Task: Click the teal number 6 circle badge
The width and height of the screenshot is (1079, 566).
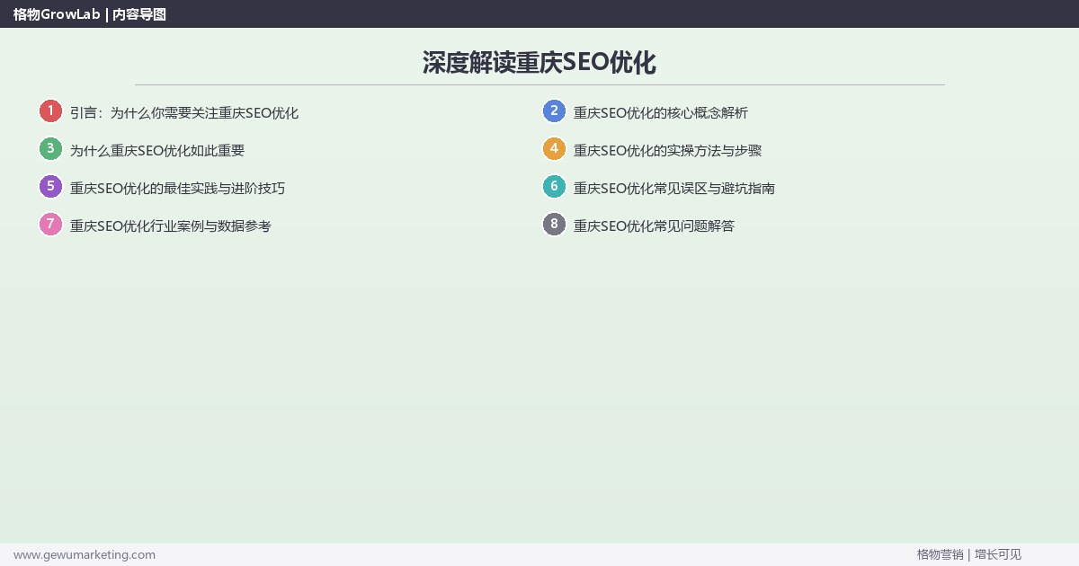Action: pyautogui.click(x=554, y=187)
